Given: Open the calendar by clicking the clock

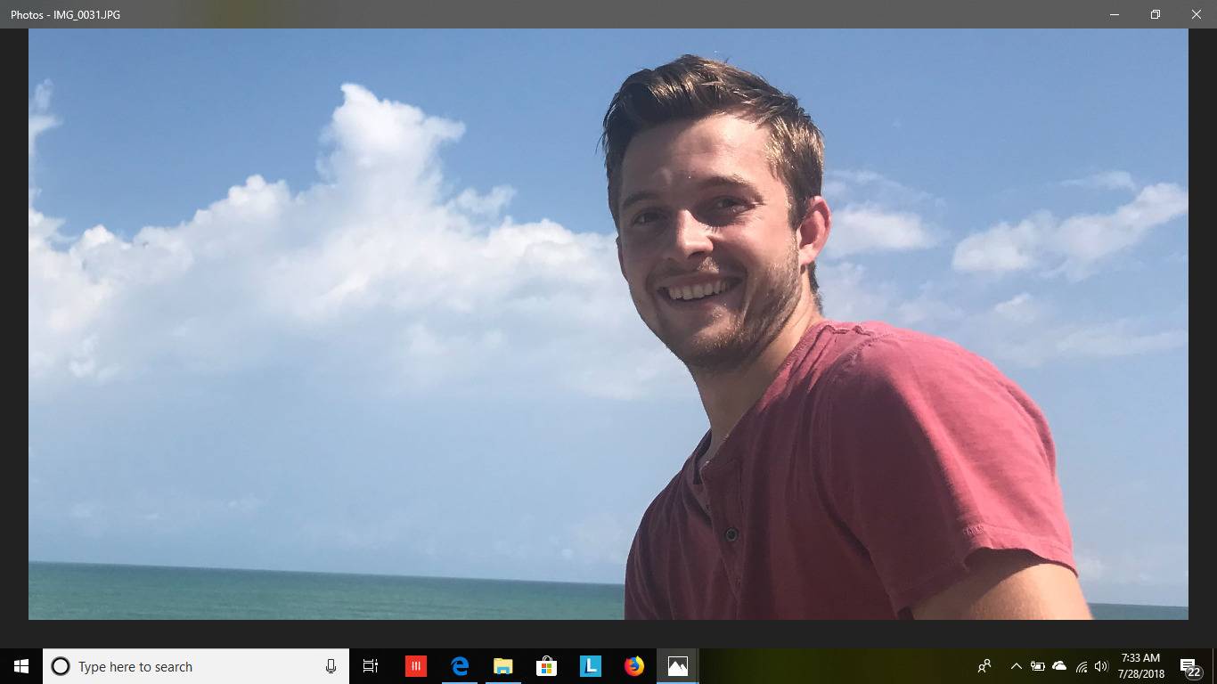Looking at the screenshot, I should (x=1143, y=665).
